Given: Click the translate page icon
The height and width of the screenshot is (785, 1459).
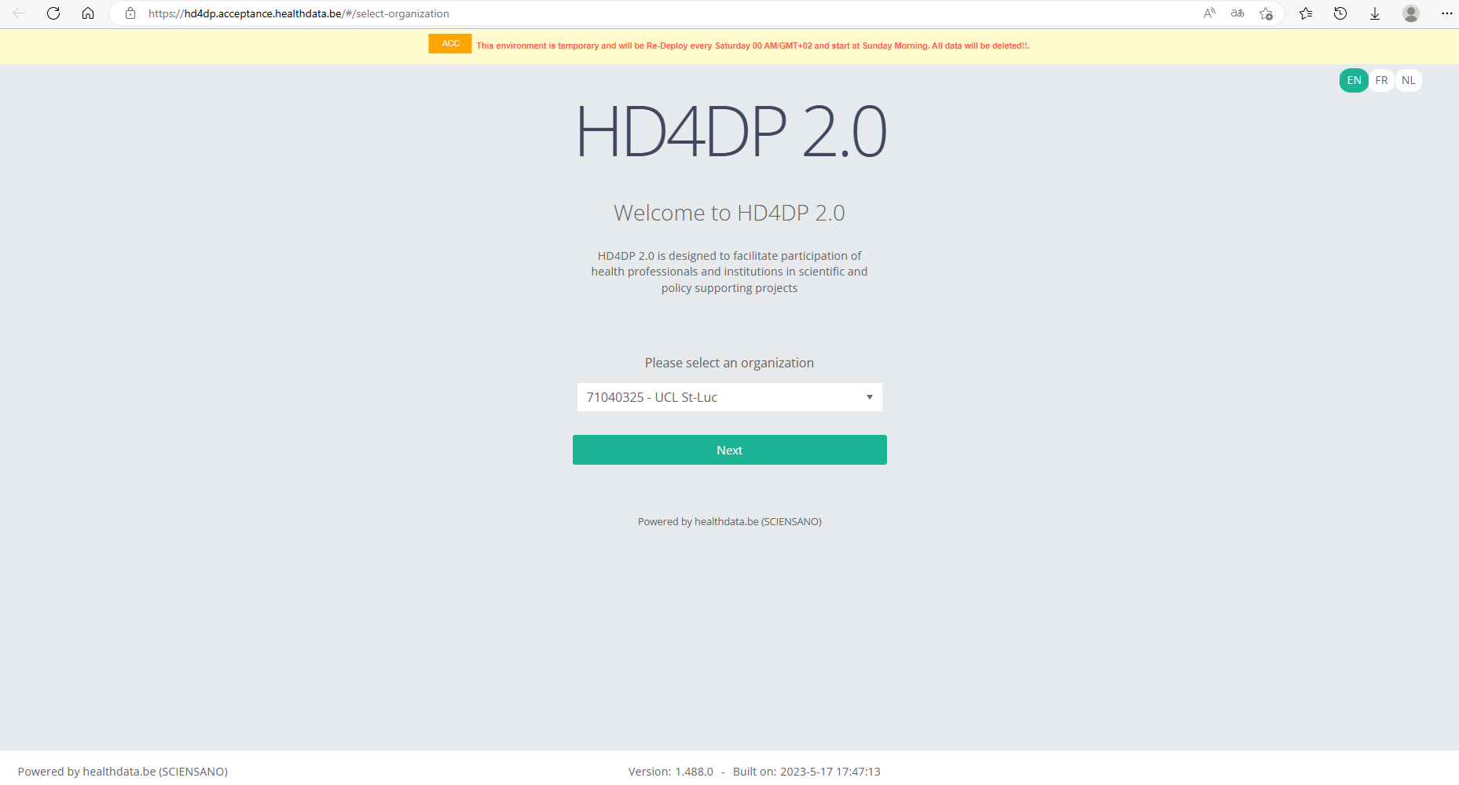Looking at the screenshot, I should (1237, 13).
